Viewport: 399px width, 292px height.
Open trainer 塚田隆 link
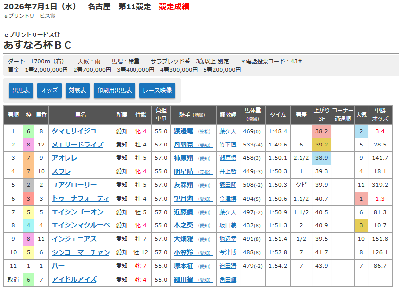pos(228,185)
